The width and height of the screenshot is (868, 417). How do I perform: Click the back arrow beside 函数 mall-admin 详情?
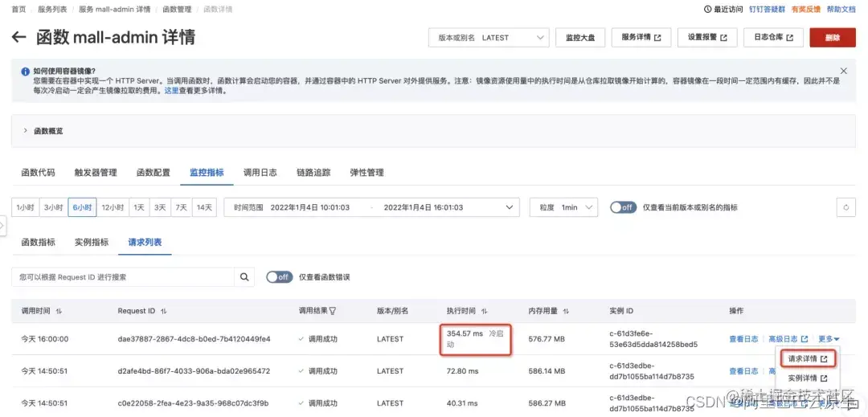tap(18, 37)
